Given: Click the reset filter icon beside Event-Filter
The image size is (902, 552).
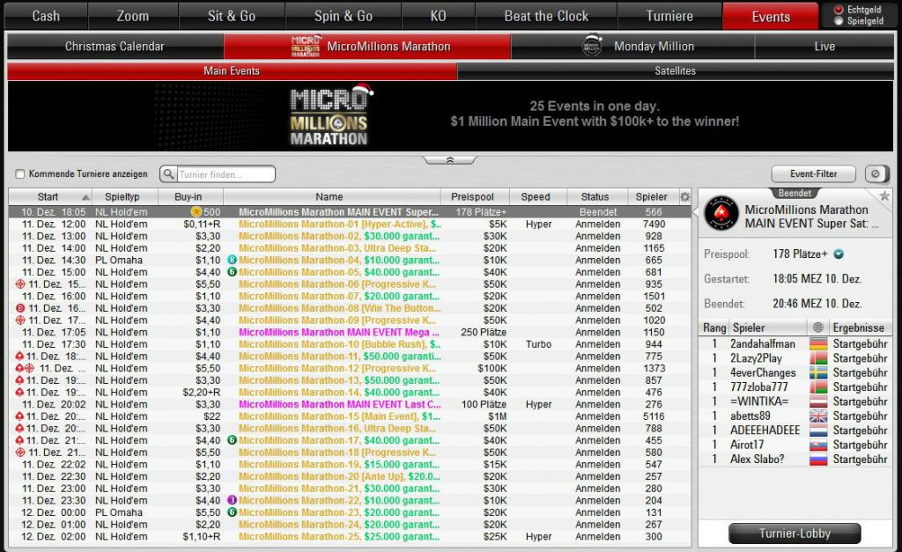Looking at the screenshot, I should 876,173.
